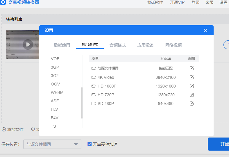Open the 应用设备 tab
The width and height of the screenshot is (229, 157).
(x=146, y=45)
